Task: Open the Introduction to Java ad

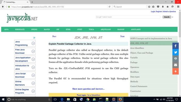Action: [x=25, y=67]
